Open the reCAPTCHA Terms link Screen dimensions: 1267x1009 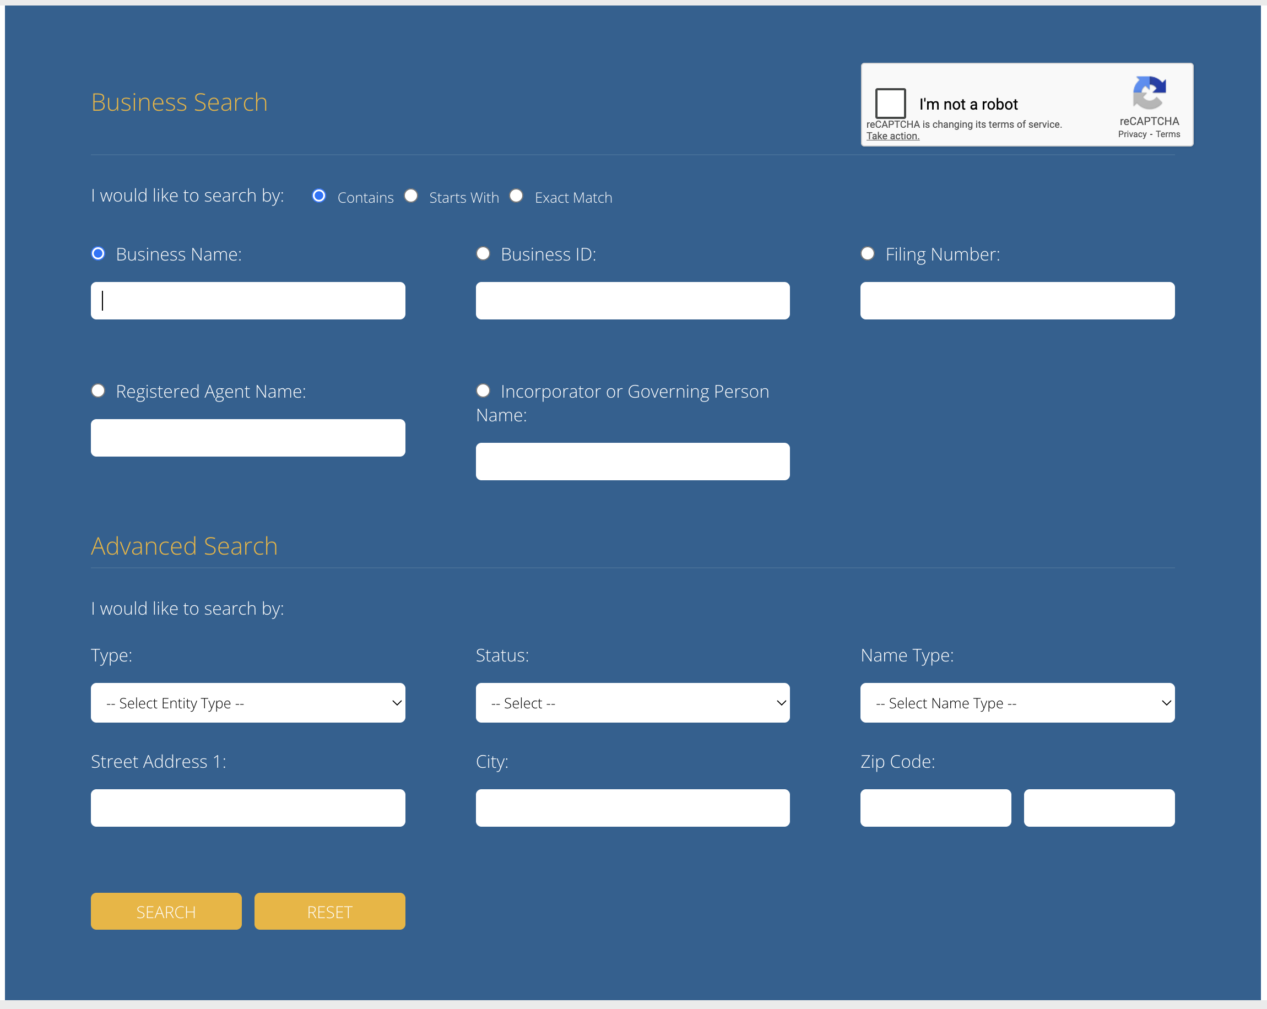[x=1167, y=134]
